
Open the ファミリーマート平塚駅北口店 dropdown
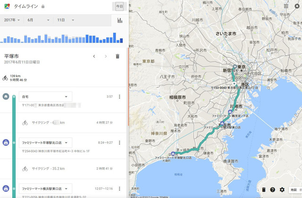45,143
